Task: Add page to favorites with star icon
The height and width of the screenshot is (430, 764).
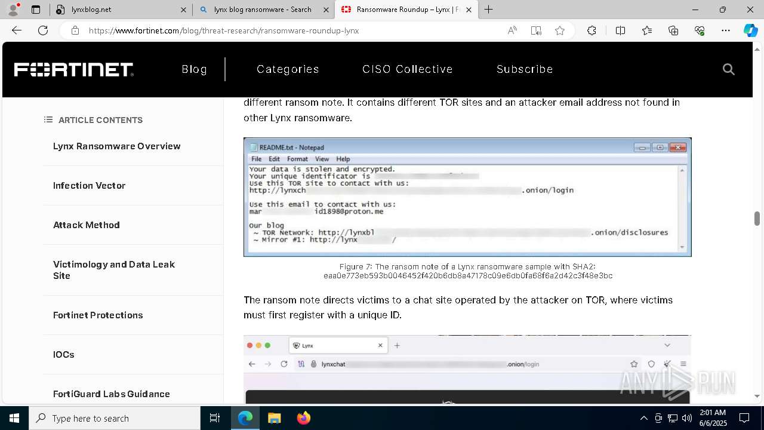Action: [560, 30]
